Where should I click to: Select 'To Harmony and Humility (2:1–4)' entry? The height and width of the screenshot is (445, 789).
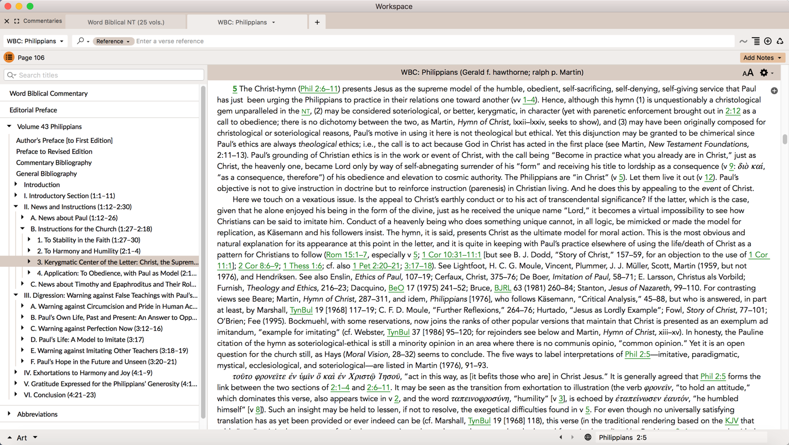click(x=89, y=251)
